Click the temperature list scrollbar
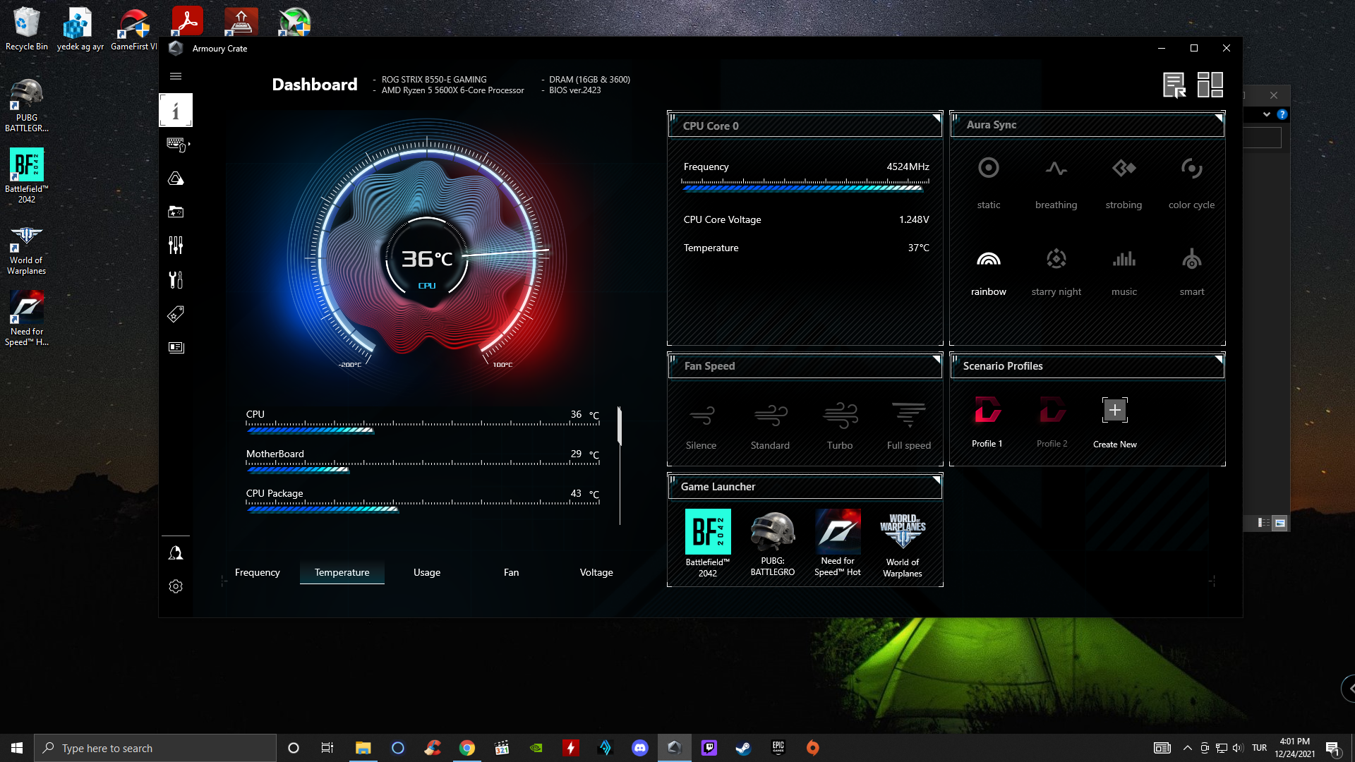Image resolution: width=1355 pixels, height=762 pixels. (x=620, y=426)
